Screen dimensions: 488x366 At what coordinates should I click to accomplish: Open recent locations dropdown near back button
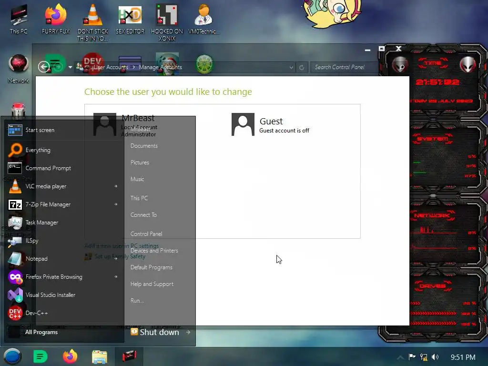point(71,67)
